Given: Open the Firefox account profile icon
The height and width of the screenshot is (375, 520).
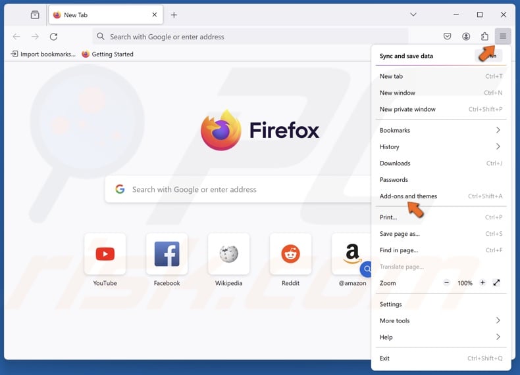Looking at the screenshot, I should [466, 36].
